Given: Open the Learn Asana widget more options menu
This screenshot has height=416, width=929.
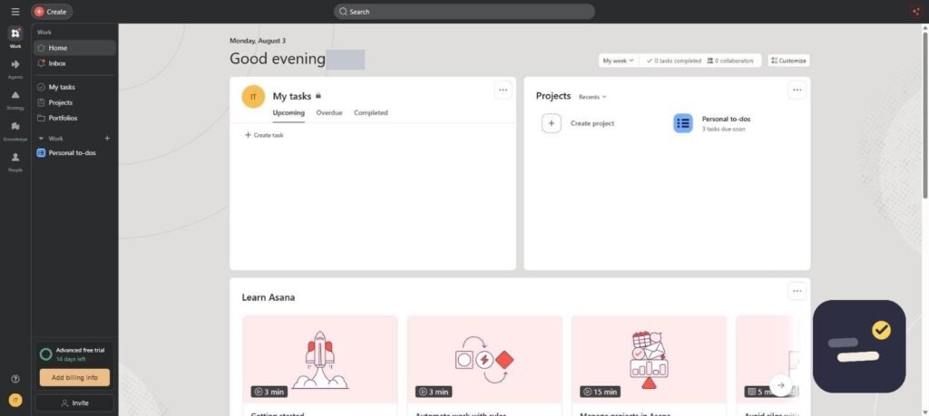Looking at the screenshot, I should click(x=797, y=291).
